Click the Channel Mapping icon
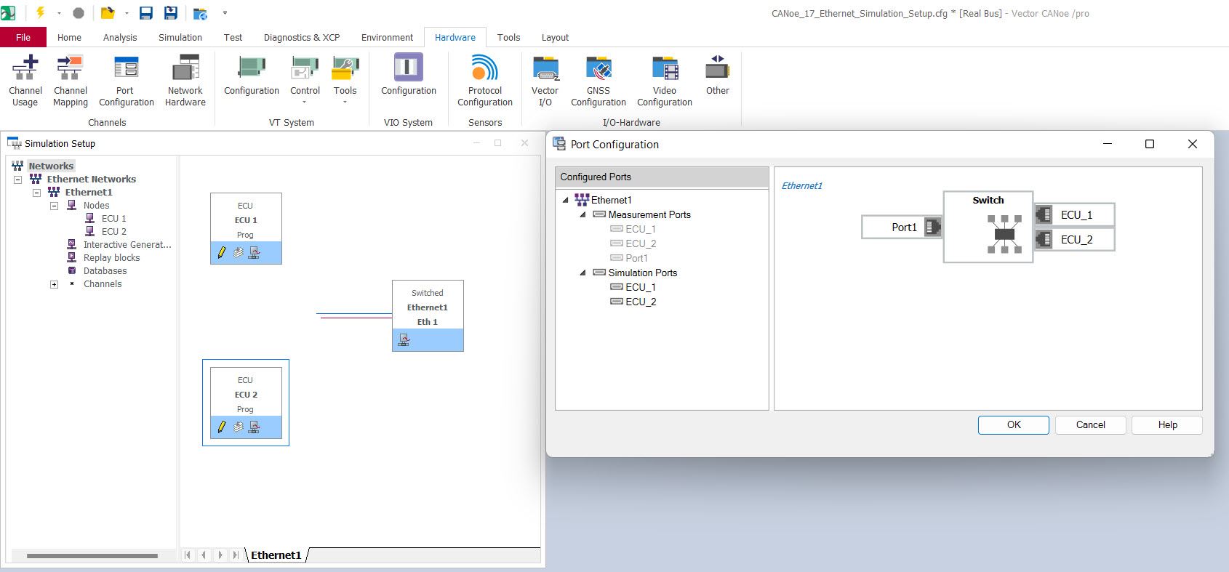Image resolution: width=1229 pixels, height=572 pixels. click(70, 80)
